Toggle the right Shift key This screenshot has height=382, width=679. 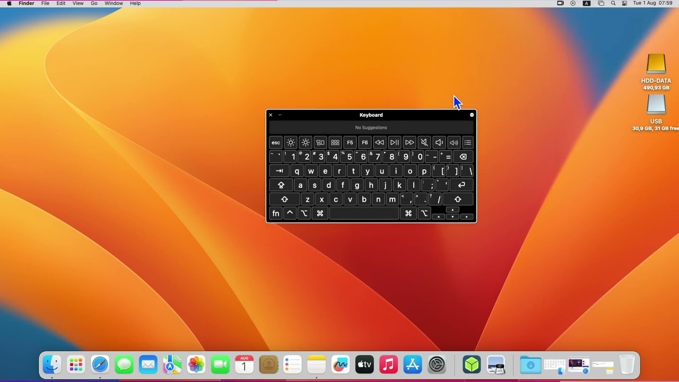pos(458,199)
